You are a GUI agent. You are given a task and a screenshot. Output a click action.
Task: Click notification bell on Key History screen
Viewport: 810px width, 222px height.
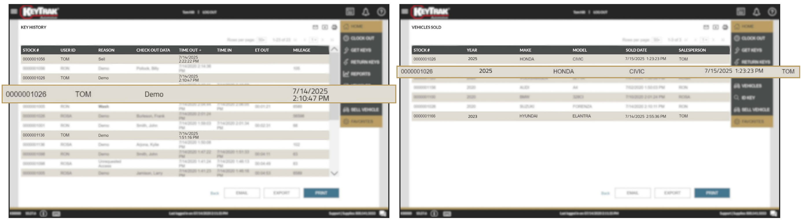pyautogui.click(x=365, y=12)
